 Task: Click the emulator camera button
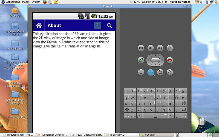coord(141,48)
